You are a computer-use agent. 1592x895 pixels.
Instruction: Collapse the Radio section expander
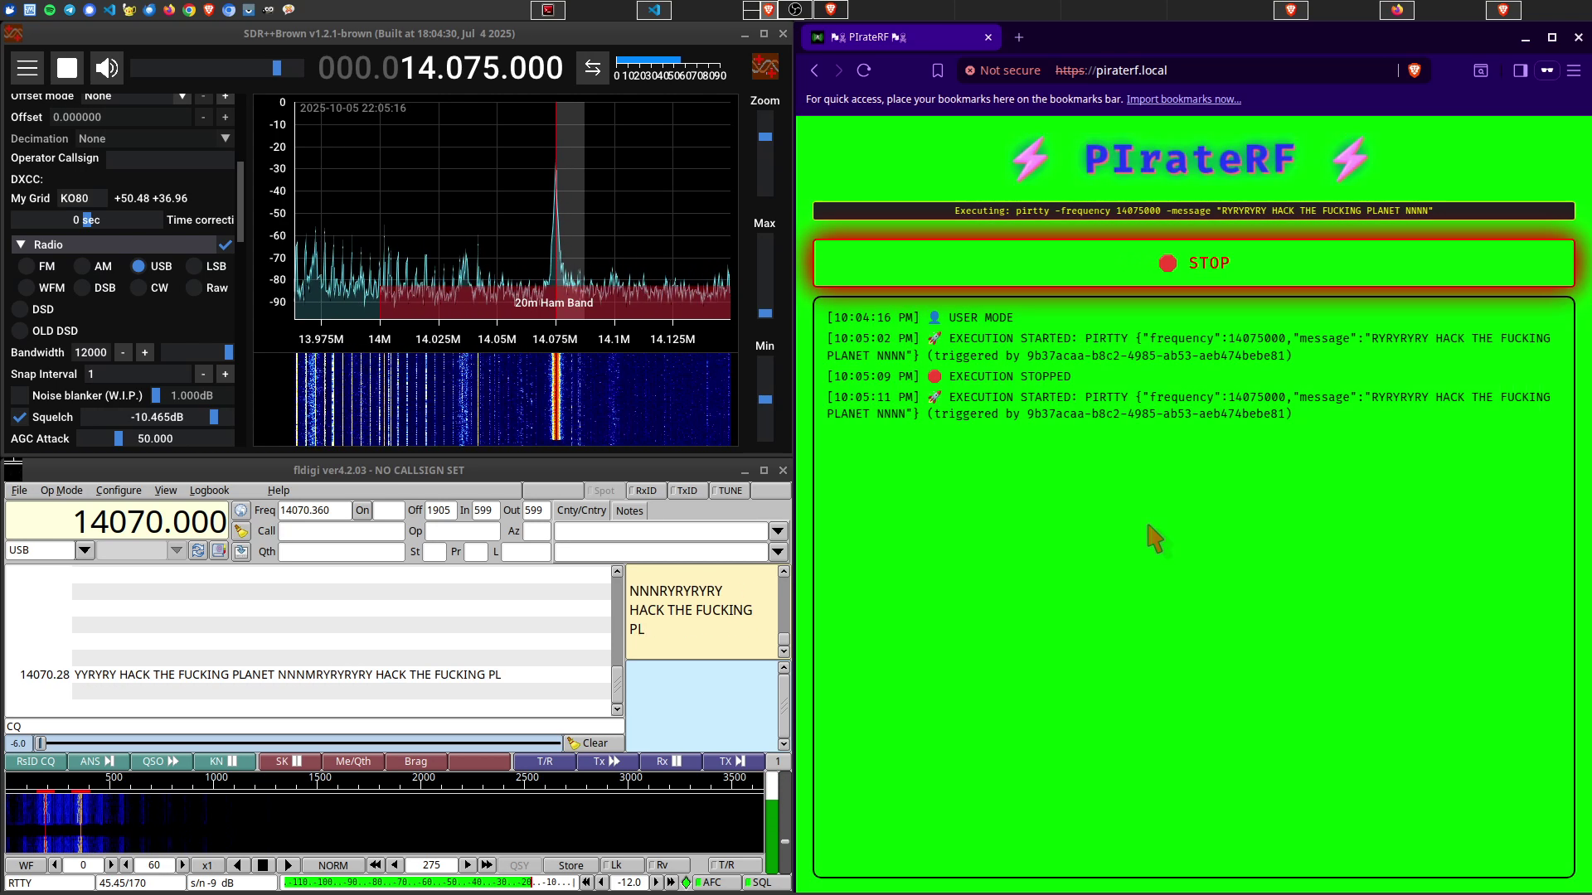(x=21, y=244)
